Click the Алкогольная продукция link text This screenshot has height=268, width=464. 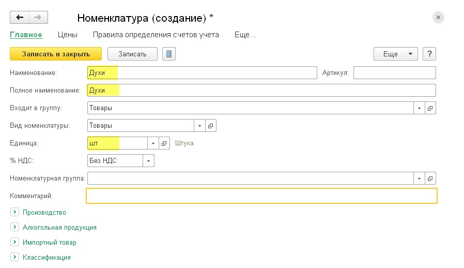coord(59,227)
